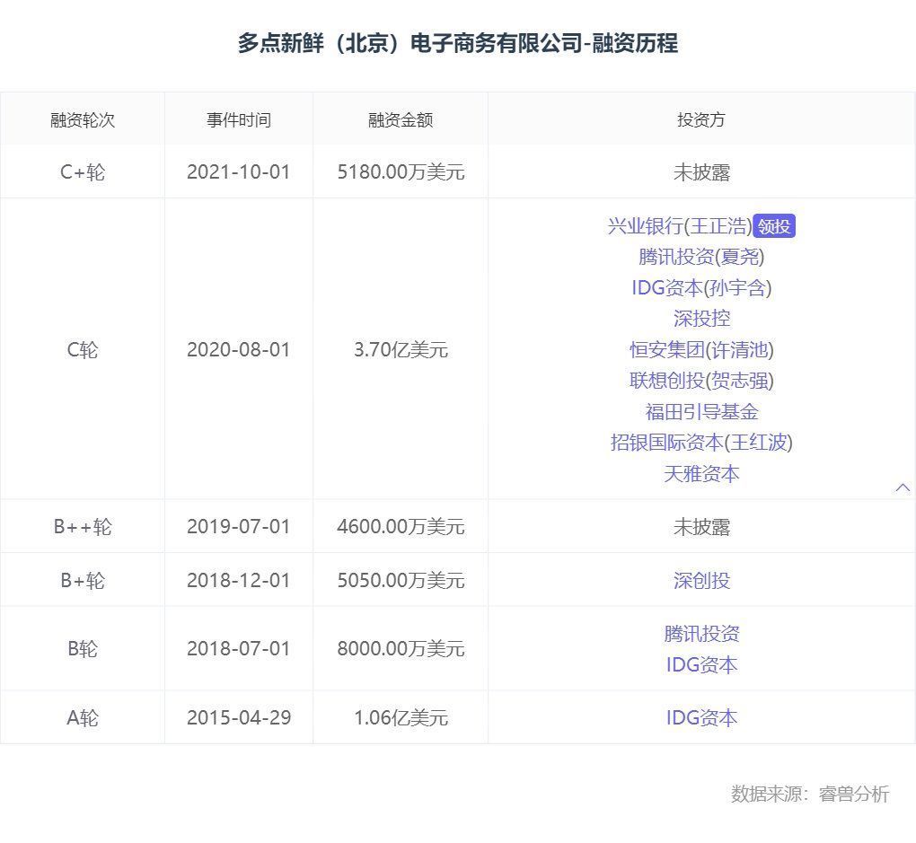Open 联想创投(贺志强) investor link

pyautogui.click(x=701, y=381)
